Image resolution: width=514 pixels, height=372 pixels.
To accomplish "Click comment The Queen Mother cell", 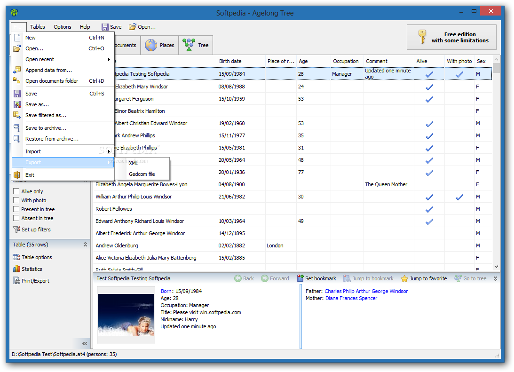I will tap(388, 184).
